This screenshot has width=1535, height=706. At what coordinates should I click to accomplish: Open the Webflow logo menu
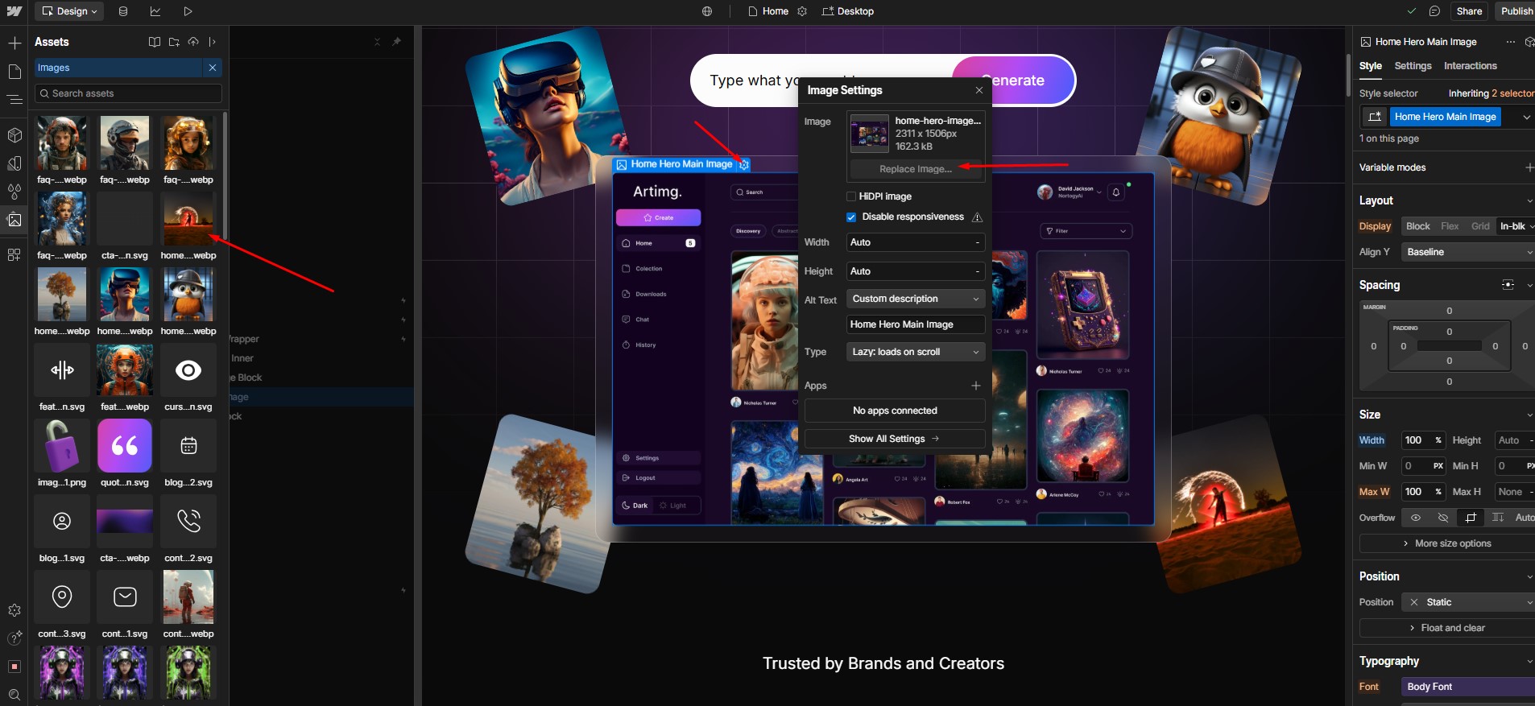point(14,11)
